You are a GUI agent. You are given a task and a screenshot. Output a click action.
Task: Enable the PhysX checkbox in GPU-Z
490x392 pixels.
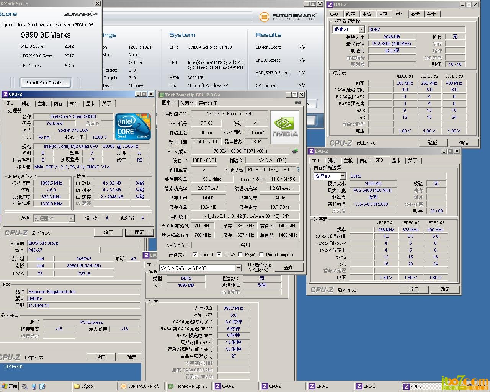point(240,254)
